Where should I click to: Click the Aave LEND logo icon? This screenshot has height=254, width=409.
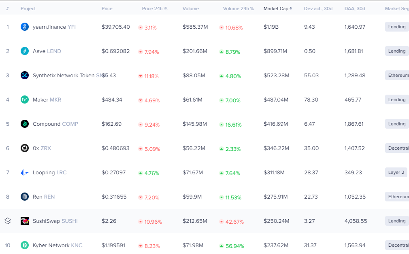25,51
